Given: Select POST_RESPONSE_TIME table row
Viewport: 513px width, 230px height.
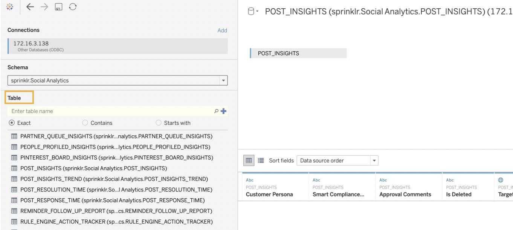Looking at the screenshot, I should tap(113, 200).
